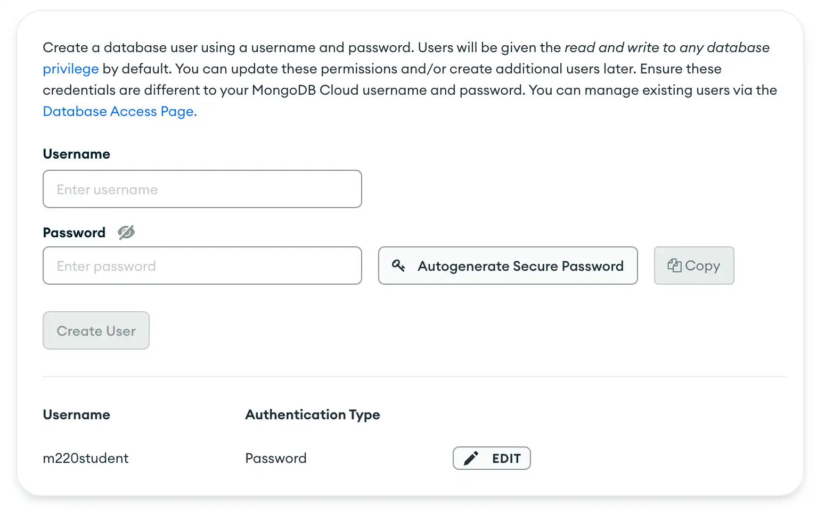Focus the Enter username field
This screenshot has width=817, height=514.
202,189
